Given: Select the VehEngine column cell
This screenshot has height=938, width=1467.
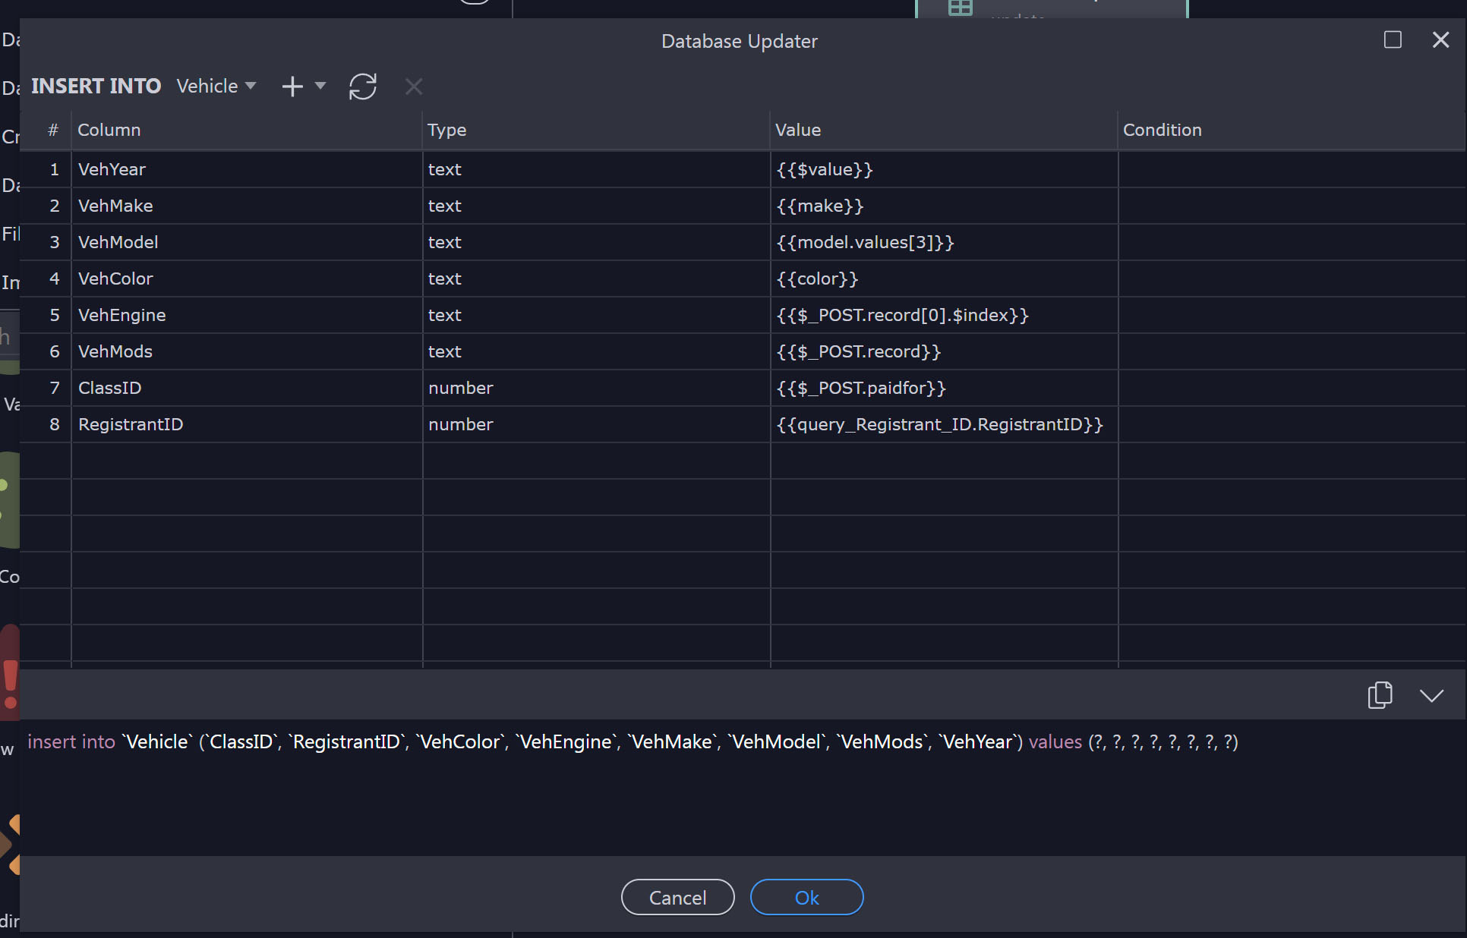Looking at the screenshot, I should click(x=247, y=315).
